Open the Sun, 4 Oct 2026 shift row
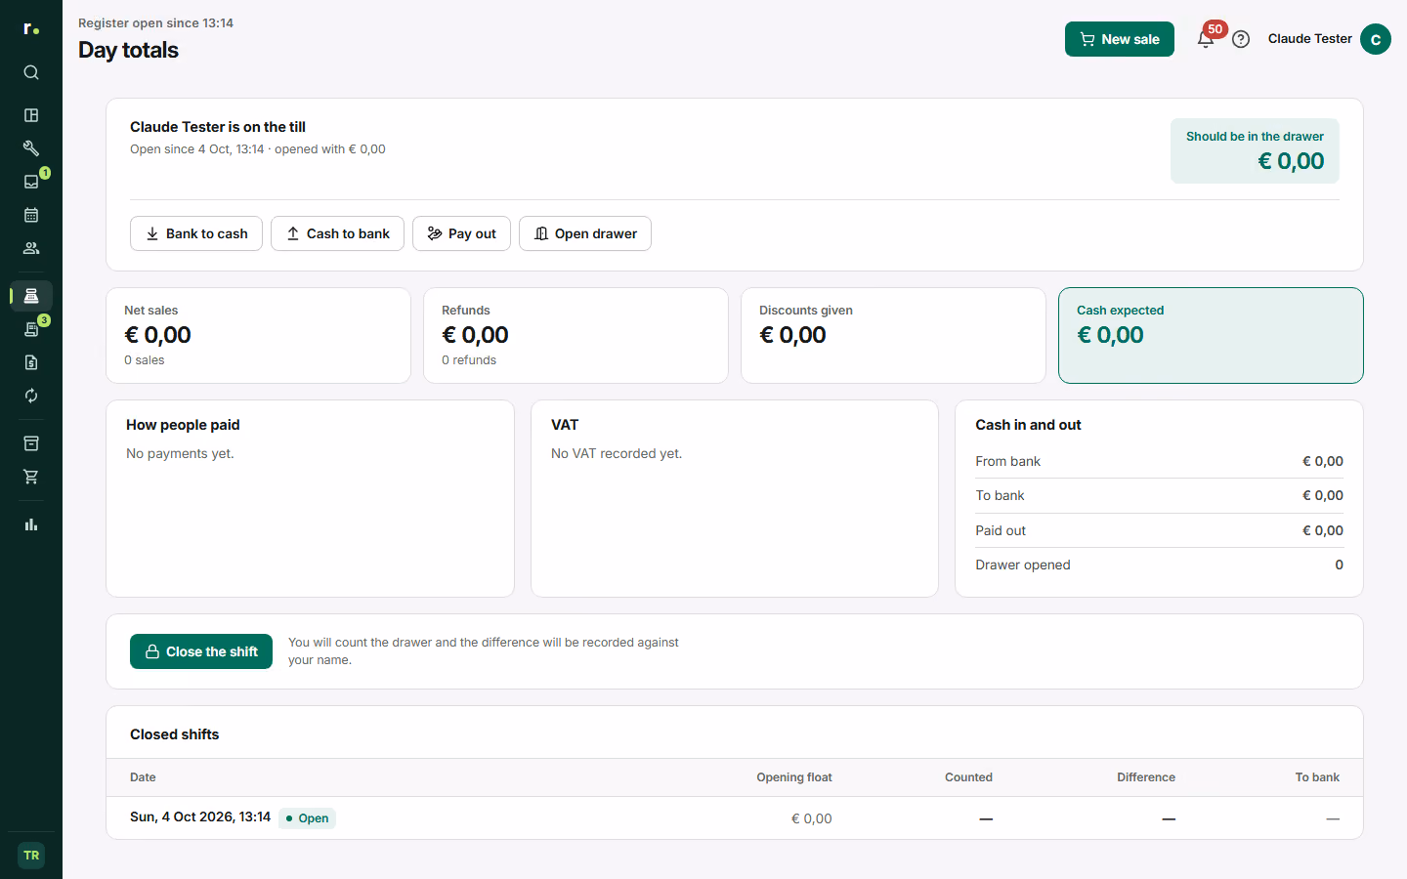Image resolution: width=1407 pixels, height=879 pixels. (x=735, y=818)
